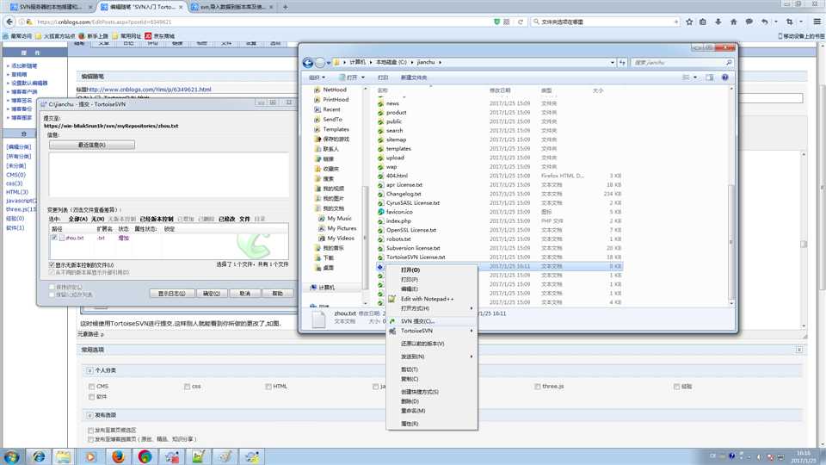Open Chrome from the taskbar
The height and width of the screenshot is (465, 826).
click(145, 456)
